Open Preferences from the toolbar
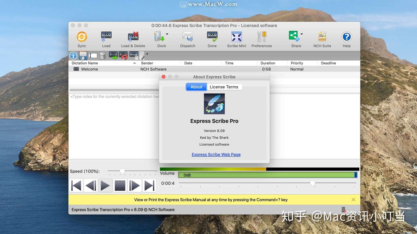This screenshot has width=417, height=234. coord(262,37)
